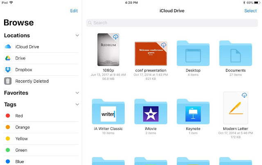The image size is (262, 165).
Task: Choose the Yellow tag dot
Action: (x=8, y=139)
